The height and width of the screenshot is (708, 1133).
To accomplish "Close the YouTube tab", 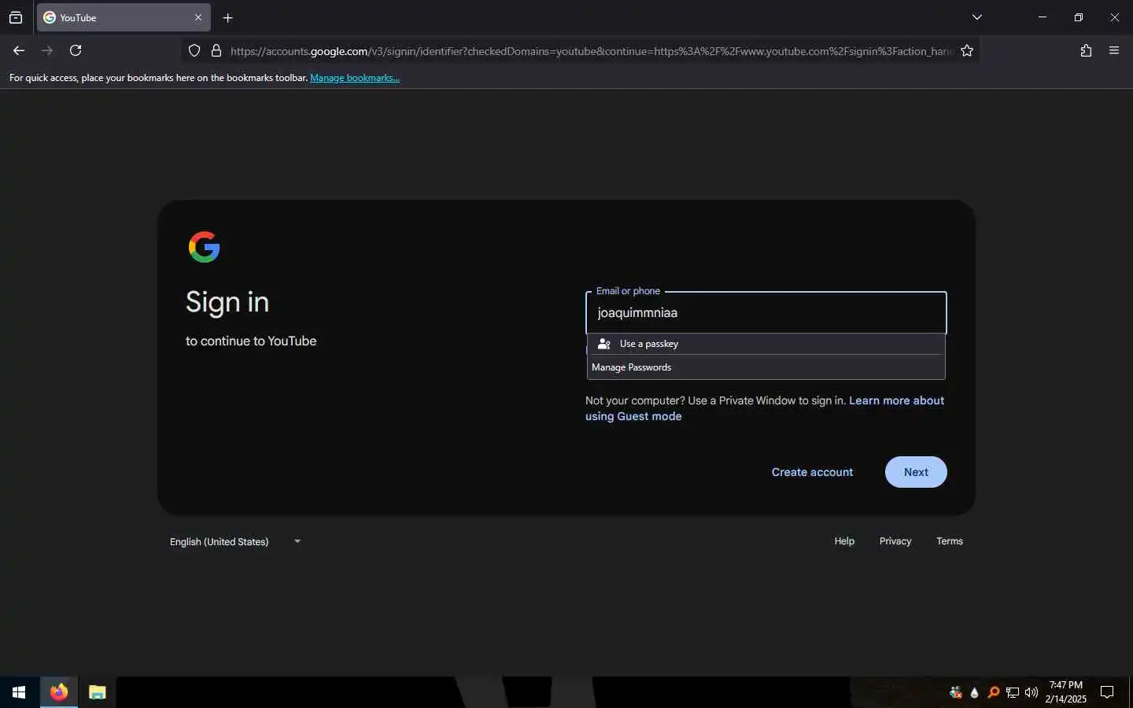I will (x=198, y=17).
